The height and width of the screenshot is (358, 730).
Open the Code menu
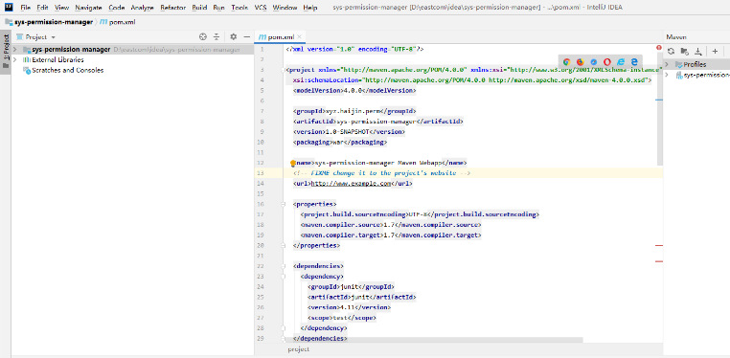[x=116, y=8]
